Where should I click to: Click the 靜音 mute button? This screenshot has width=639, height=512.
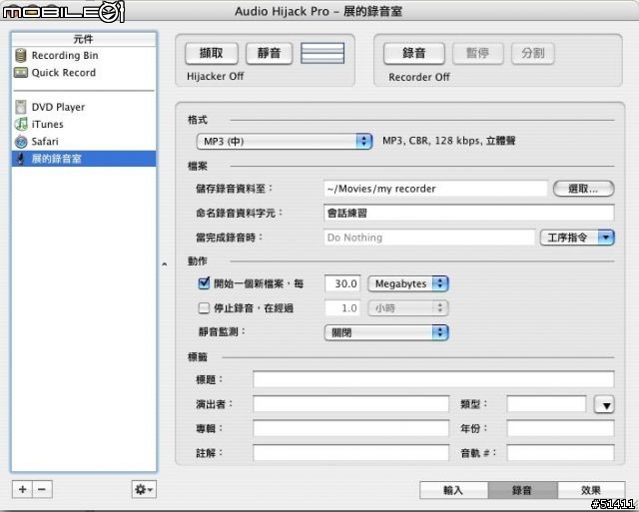pos(269,53)
